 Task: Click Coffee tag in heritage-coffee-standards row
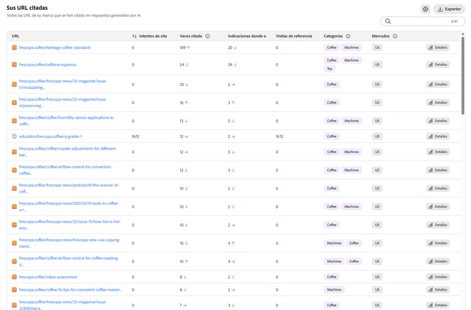click(332, 48)
